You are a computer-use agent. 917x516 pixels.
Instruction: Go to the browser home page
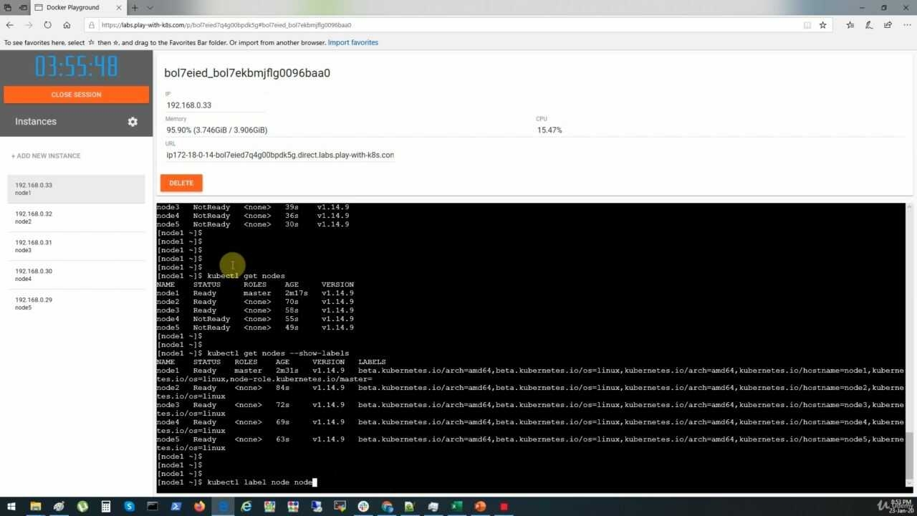[67, 24]
